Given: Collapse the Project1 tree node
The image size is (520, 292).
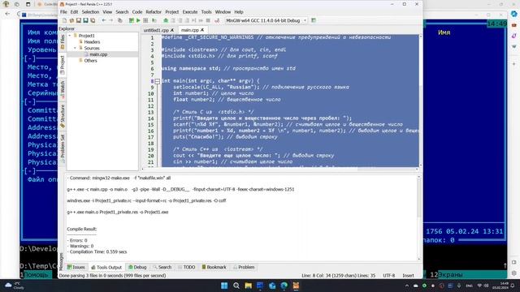Looking at the screenshot, I should [x=70, y=36].
